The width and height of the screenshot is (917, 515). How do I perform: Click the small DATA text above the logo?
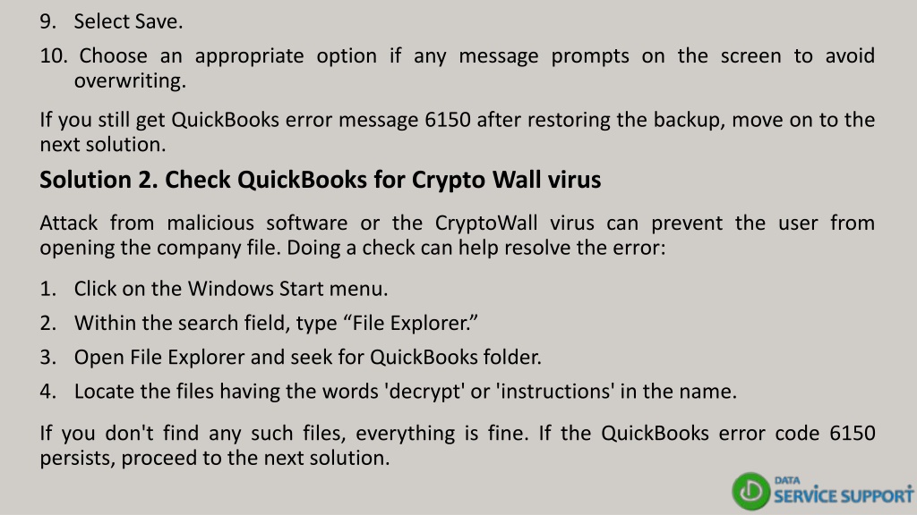point(787,480)
